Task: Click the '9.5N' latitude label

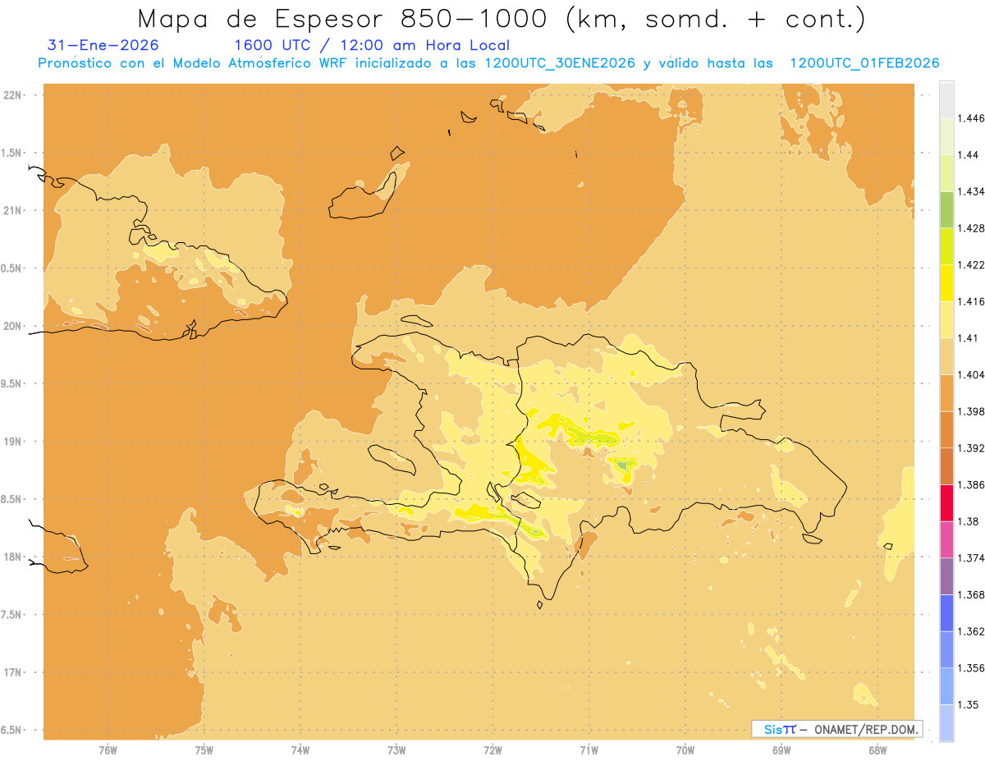Action: tap(11, 383)
